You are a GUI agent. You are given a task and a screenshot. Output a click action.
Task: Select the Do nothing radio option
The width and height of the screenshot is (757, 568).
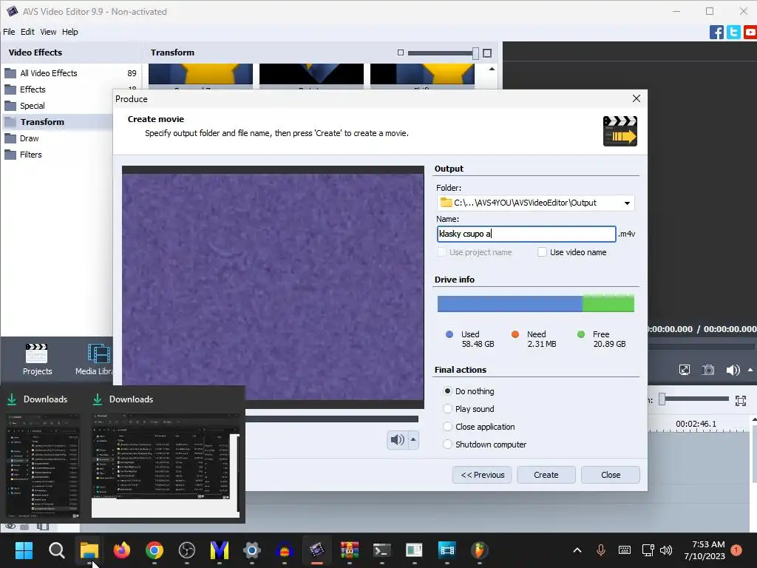coord(447,391)
